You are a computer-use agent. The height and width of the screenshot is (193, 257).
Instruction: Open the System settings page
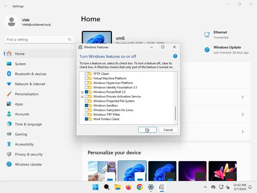[x=39, y=64]
